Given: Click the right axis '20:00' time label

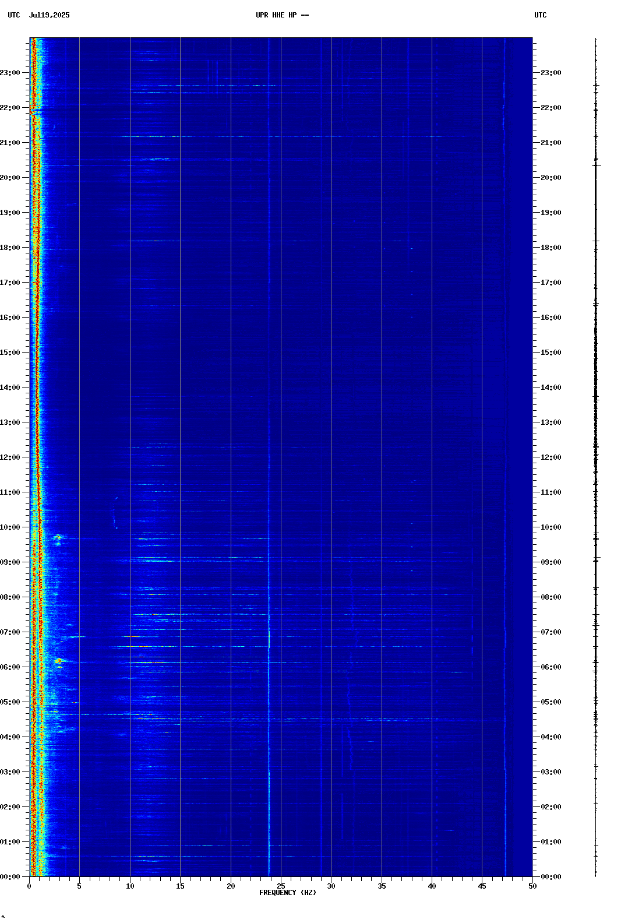Looking at the screenshot, I should [551, 178].
